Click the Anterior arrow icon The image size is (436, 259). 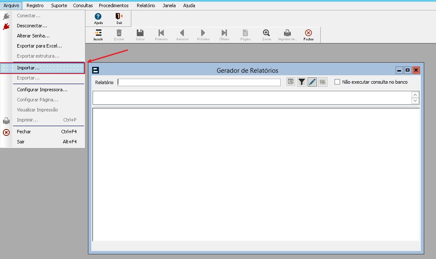point(182,33)
